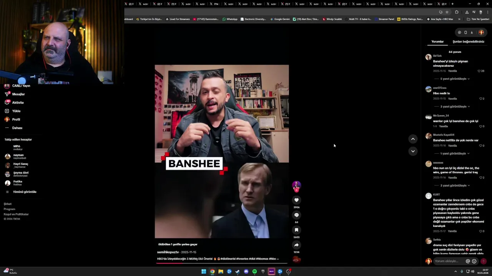Insert a mention with the @ icon
This screenshot has width=492, height=276.
468,261
